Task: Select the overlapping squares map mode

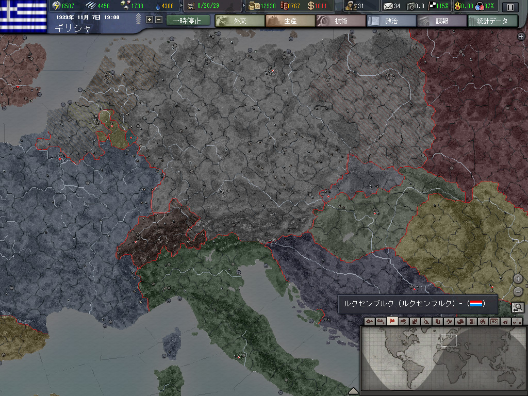Action: tap(437, 321)
